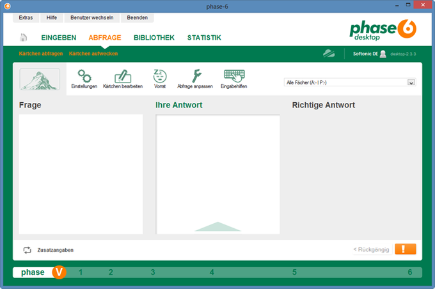Click the Abfrage anpassen wrench icon
Image resolution: width=435 pixels, height=289 pixels.
pos(196,76)
